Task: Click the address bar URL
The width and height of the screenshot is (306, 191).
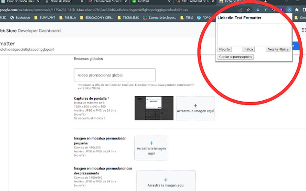Action: tap(94, 10)
